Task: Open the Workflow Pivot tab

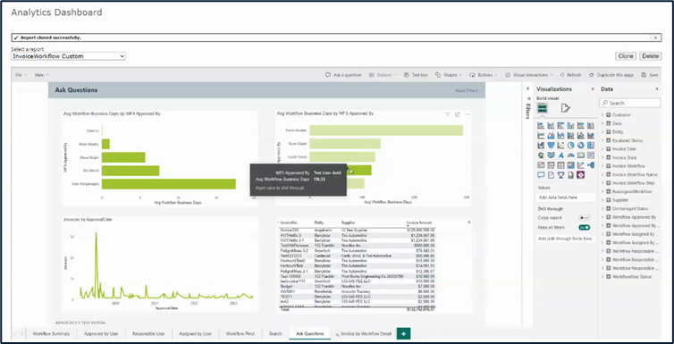Action: click(x=240, y=333)
